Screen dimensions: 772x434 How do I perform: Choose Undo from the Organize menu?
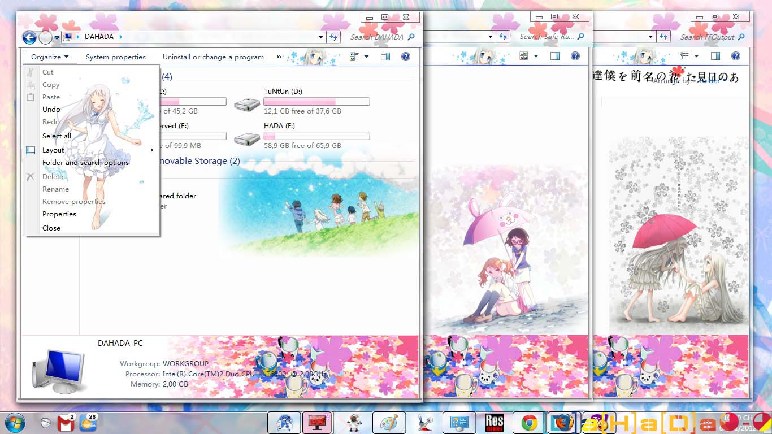[92, 110]
